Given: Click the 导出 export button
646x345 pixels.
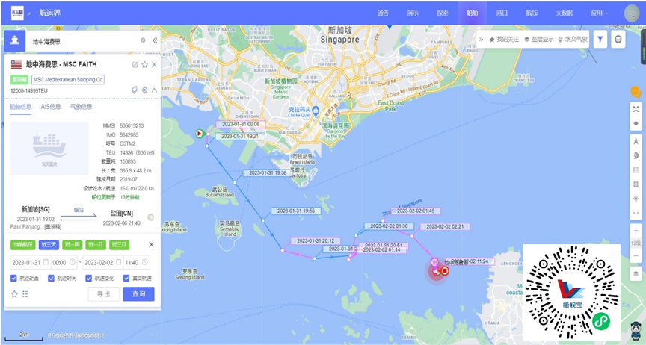Looking at the screenshot, I should (x=104, y=294).
